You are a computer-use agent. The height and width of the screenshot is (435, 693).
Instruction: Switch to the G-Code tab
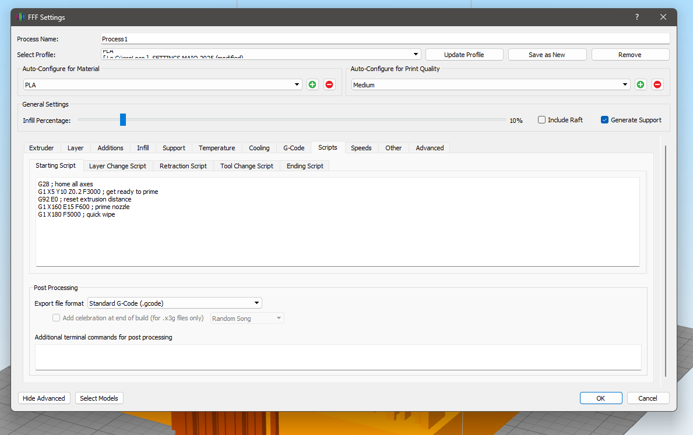(294, 148)
